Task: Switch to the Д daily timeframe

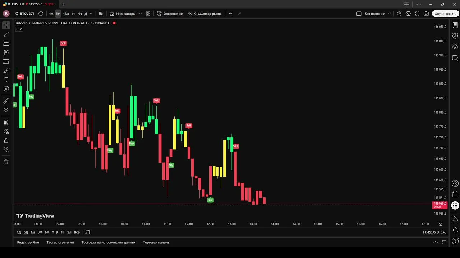Action: 86,14
